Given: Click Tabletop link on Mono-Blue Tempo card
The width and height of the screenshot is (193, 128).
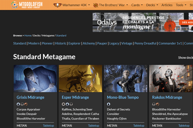Looking at the screenshot, I should [139, 125].
